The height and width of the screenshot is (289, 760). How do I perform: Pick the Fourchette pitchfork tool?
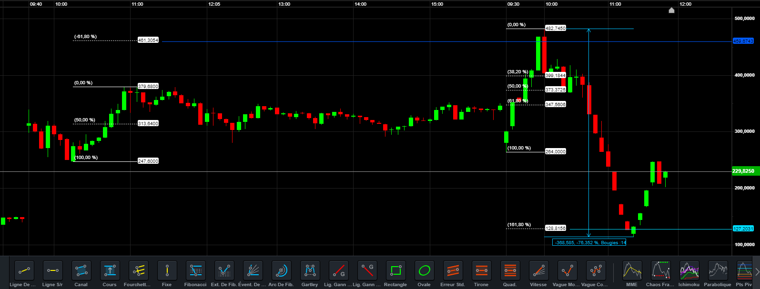[x=139, y=270]
